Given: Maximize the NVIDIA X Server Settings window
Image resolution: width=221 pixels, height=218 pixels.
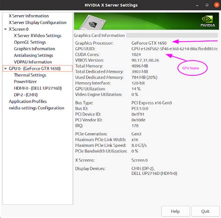Looking at the screenshot, I should 207,5.
